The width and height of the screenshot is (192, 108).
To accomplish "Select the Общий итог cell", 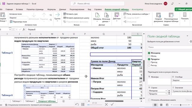I will tap(103, 48).
